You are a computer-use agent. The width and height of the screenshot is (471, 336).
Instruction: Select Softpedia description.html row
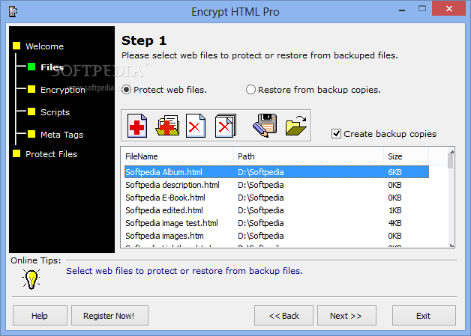276,185
